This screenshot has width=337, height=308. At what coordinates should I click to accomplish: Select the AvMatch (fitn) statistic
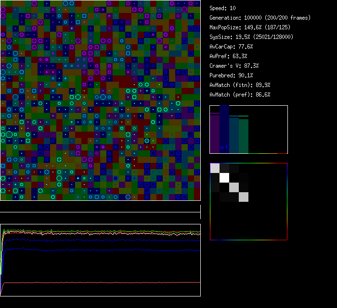[240, 85]
